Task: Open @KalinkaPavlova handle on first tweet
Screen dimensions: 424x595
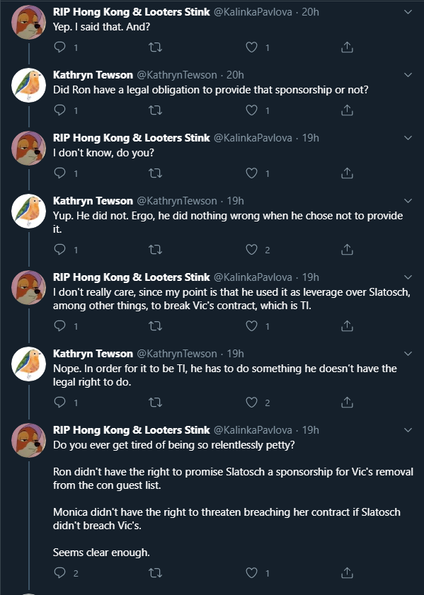Action: 253,12
